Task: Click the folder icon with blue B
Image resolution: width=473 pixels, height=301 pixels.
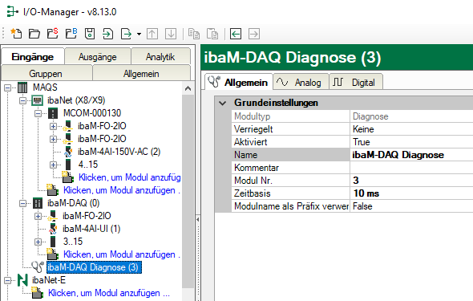Action: click(x=71, y=34)
